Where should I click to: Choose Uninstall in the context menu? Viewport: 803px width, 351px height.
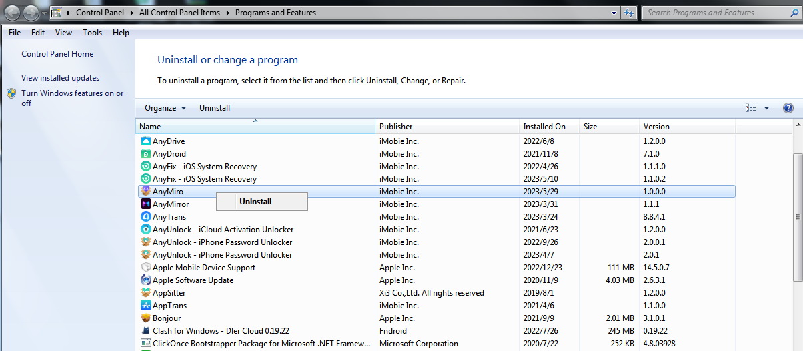(x=261, y=202)
